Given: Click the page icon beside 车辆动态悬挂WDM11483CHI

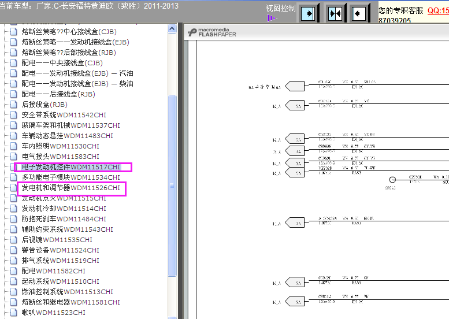Looking at the screenshot, I should click(x=14, y=136).
